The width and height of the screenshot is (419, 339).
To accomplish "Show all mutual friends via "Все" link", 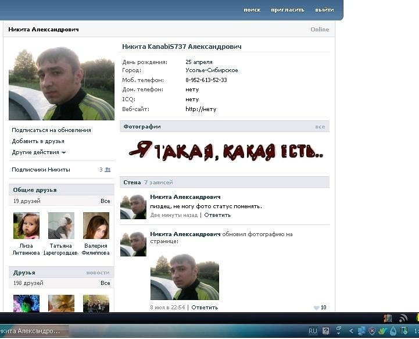I will [105, 201].
